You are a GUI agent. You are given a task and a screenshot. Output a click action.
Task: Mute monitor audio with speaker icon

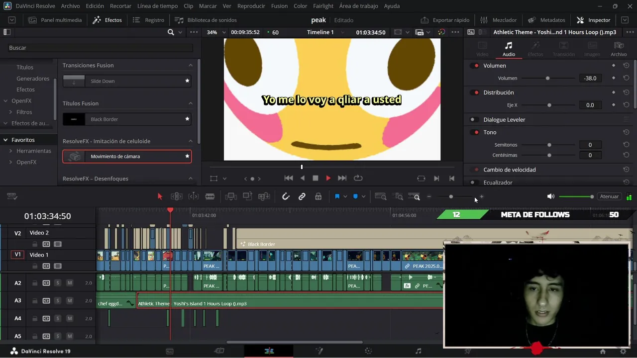(551, 196)
